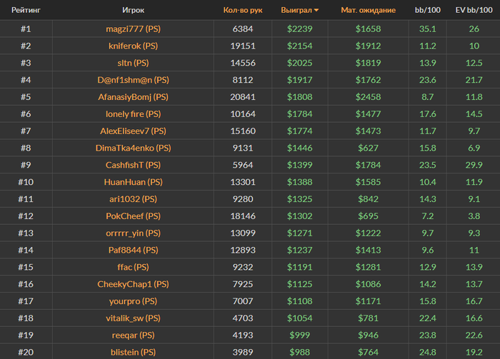Sort table by Кол-во рук column
This screenshot has height=359, width=500.
coord(243,10)
